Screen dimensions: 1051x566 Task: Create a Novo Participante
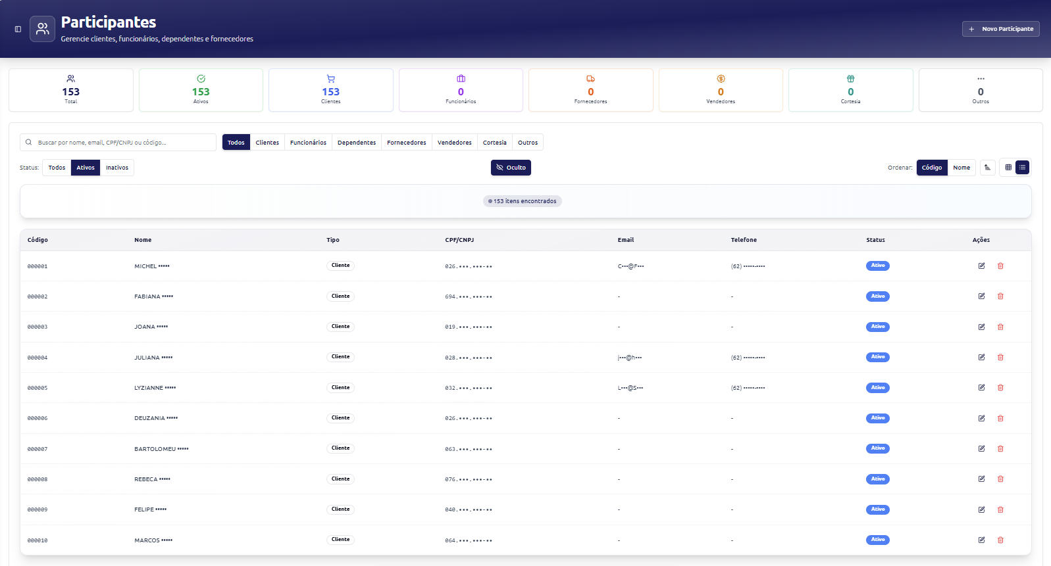tap(1001, 29)
